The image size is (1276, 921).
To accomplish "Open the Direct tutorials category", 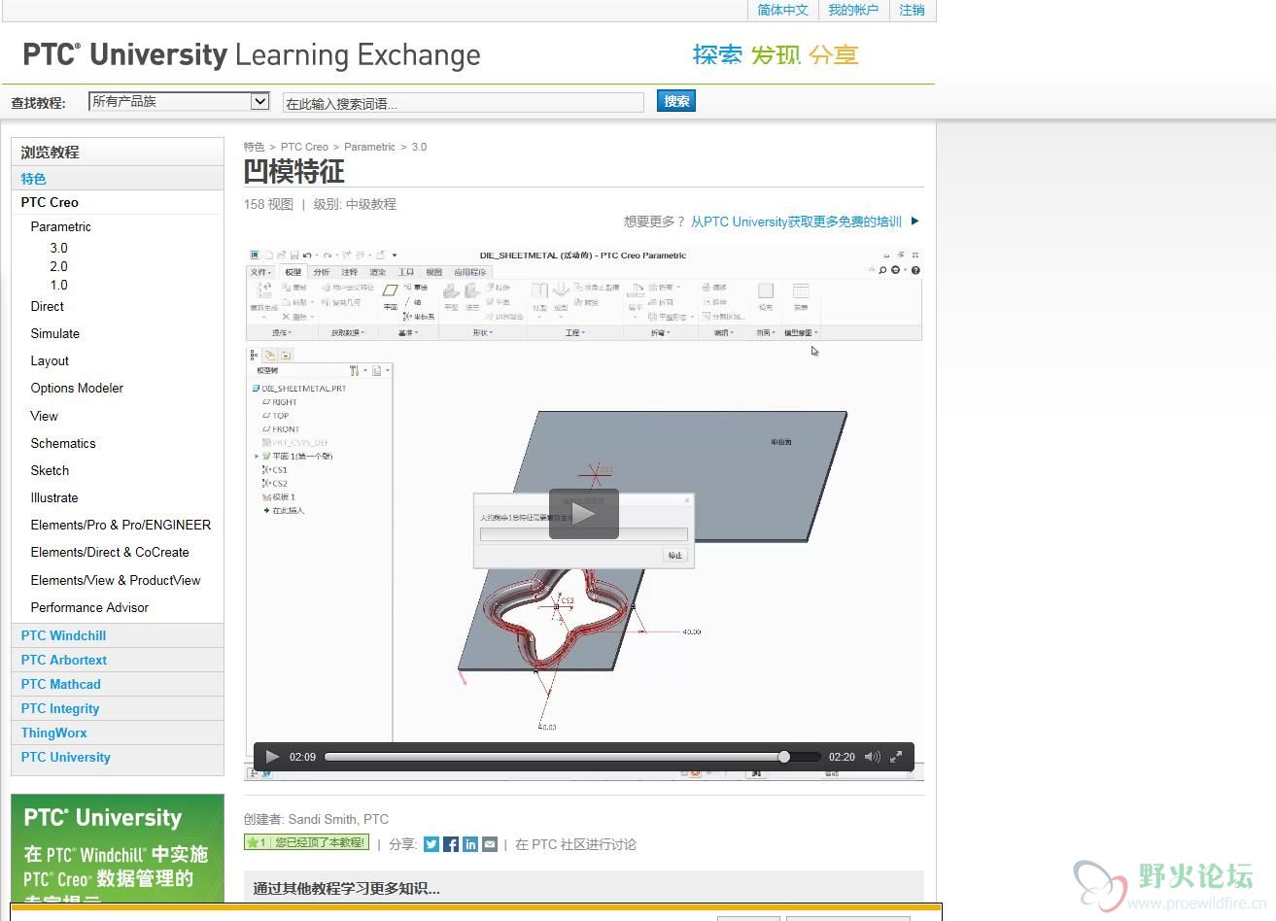I will coord(47,306).
